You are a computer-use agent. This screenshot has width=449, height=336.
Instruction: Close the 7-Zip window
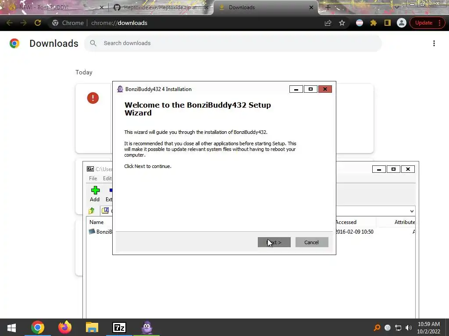coord(408,169)
